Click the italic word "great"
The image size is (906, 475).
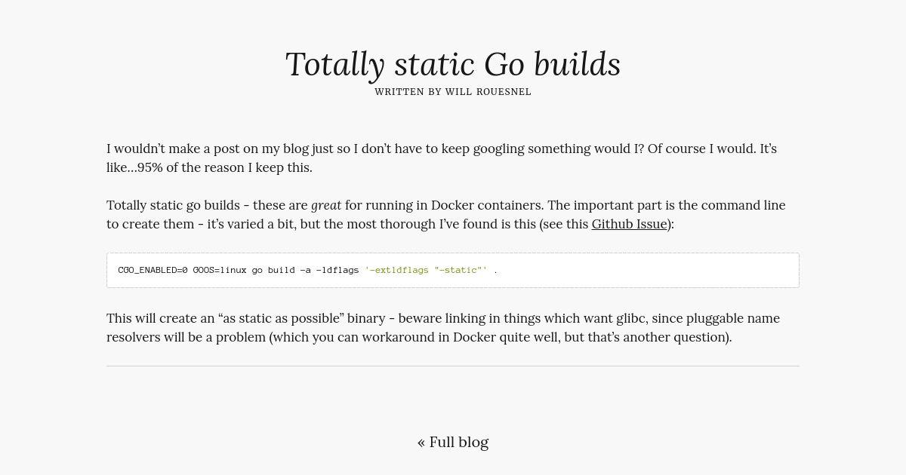click(326, 205)
